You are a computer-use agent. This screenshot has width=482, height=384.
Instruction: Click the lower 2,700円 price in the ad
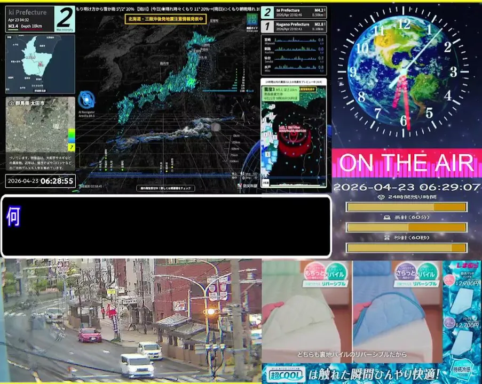point(468,325)
